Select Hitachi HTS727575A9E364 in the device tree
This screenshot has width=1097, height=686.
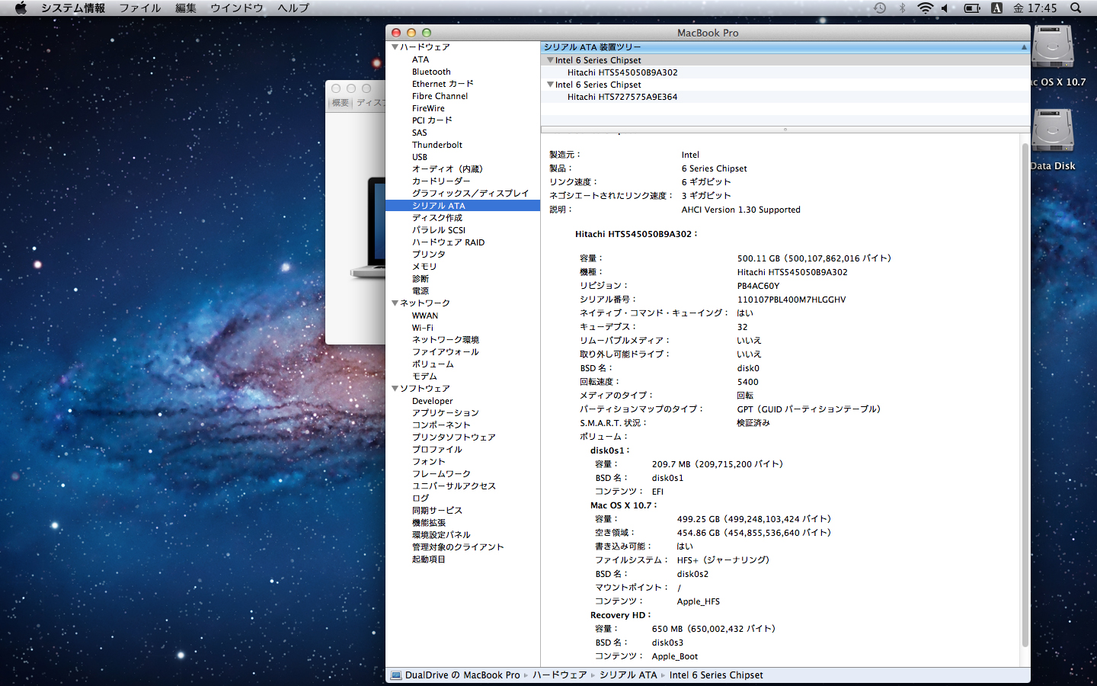(622, 97)
